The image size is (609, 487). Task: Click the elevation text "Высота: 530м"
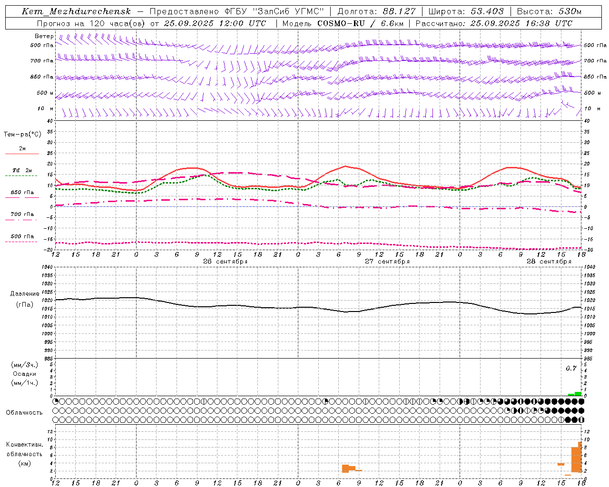point(549,11)
